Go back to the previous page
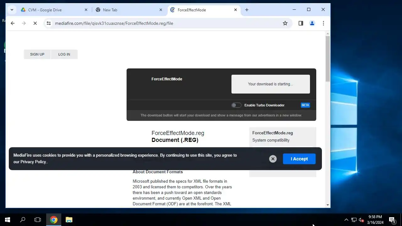 [x=13, y=23]
